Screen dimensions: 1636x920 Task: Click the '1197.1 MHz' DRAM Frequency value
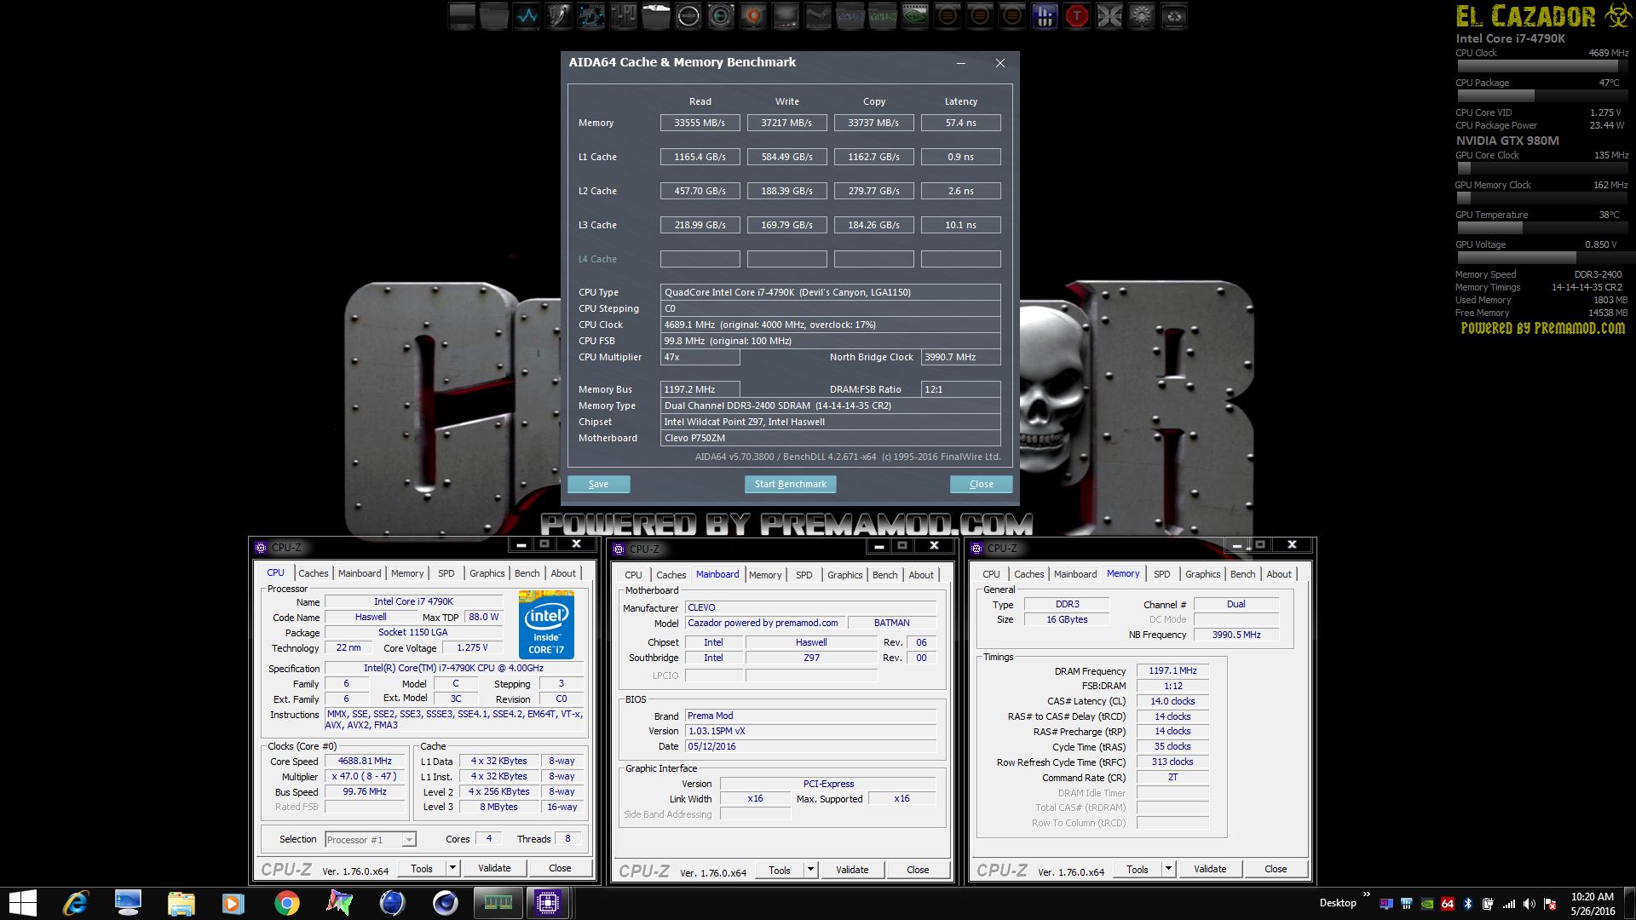tap(1172, 670)
